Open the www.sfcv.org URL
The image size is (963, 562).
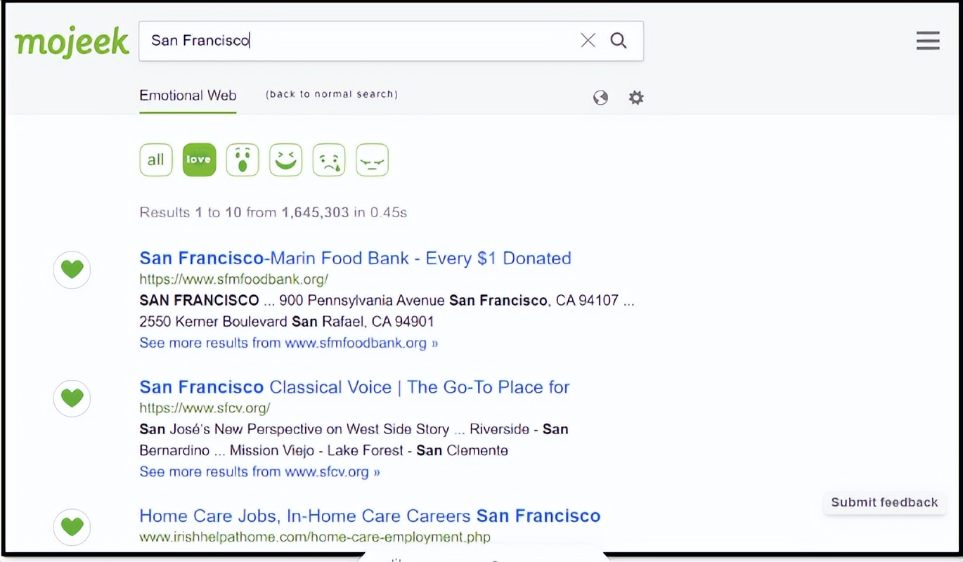pos(205,408)
